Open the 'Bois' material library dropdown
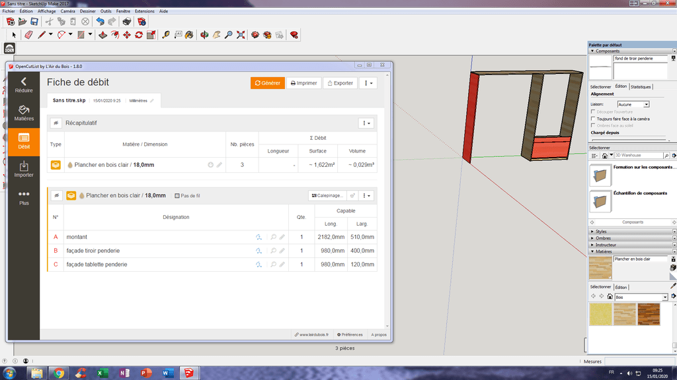 (x=641, y=297)
